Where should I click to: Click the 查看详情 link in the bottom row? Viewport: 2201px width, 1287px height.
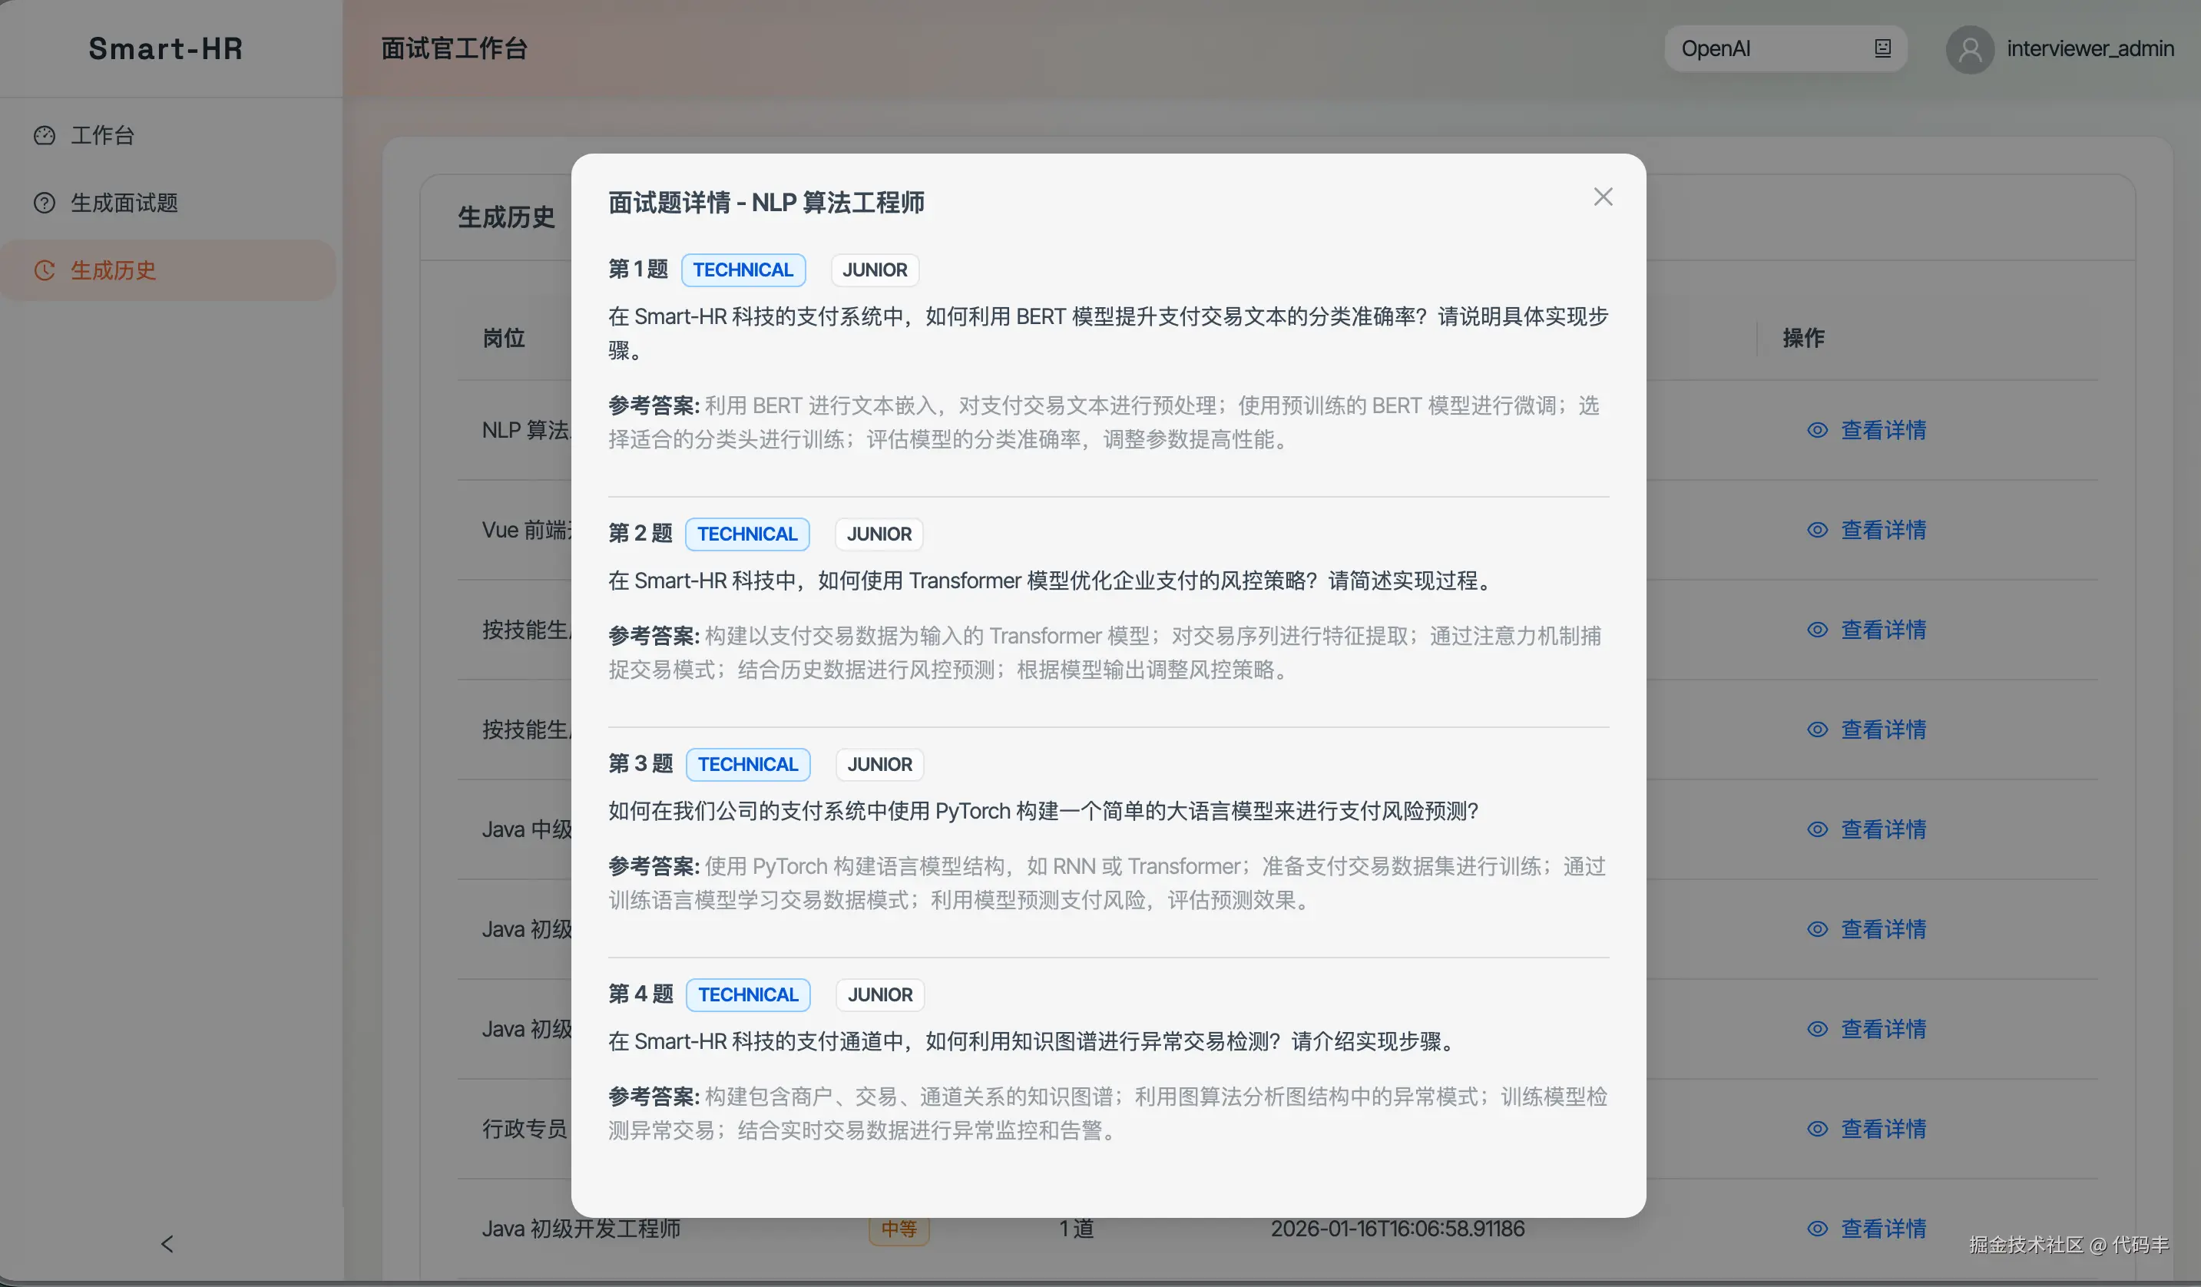1883,1229
